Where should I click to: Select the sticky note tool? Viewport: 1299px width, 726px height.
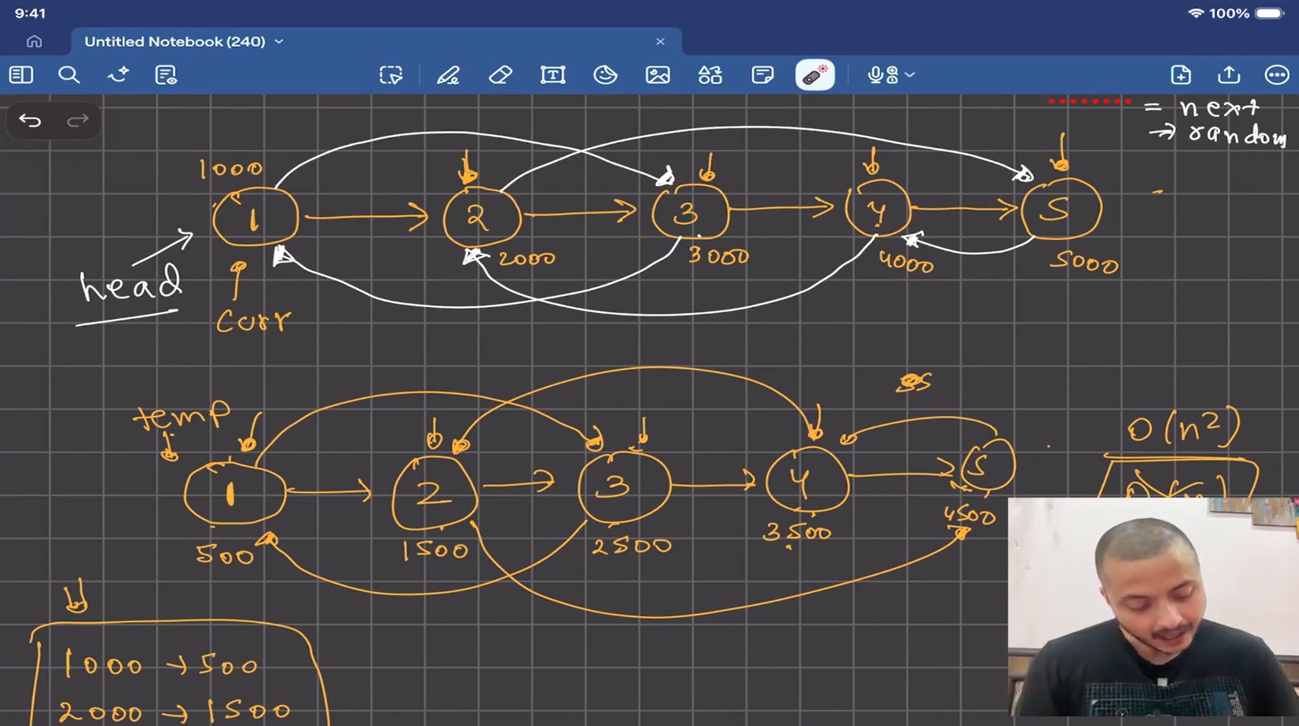762,75
